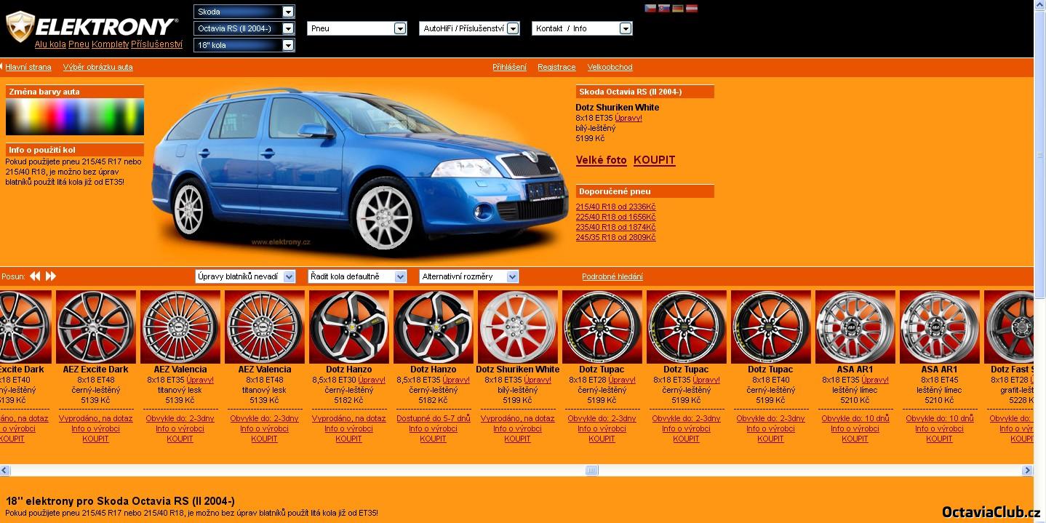Screen dimensions: 1046x523
Task: Switch language using the Czech flag
Action: coord(650,9)
